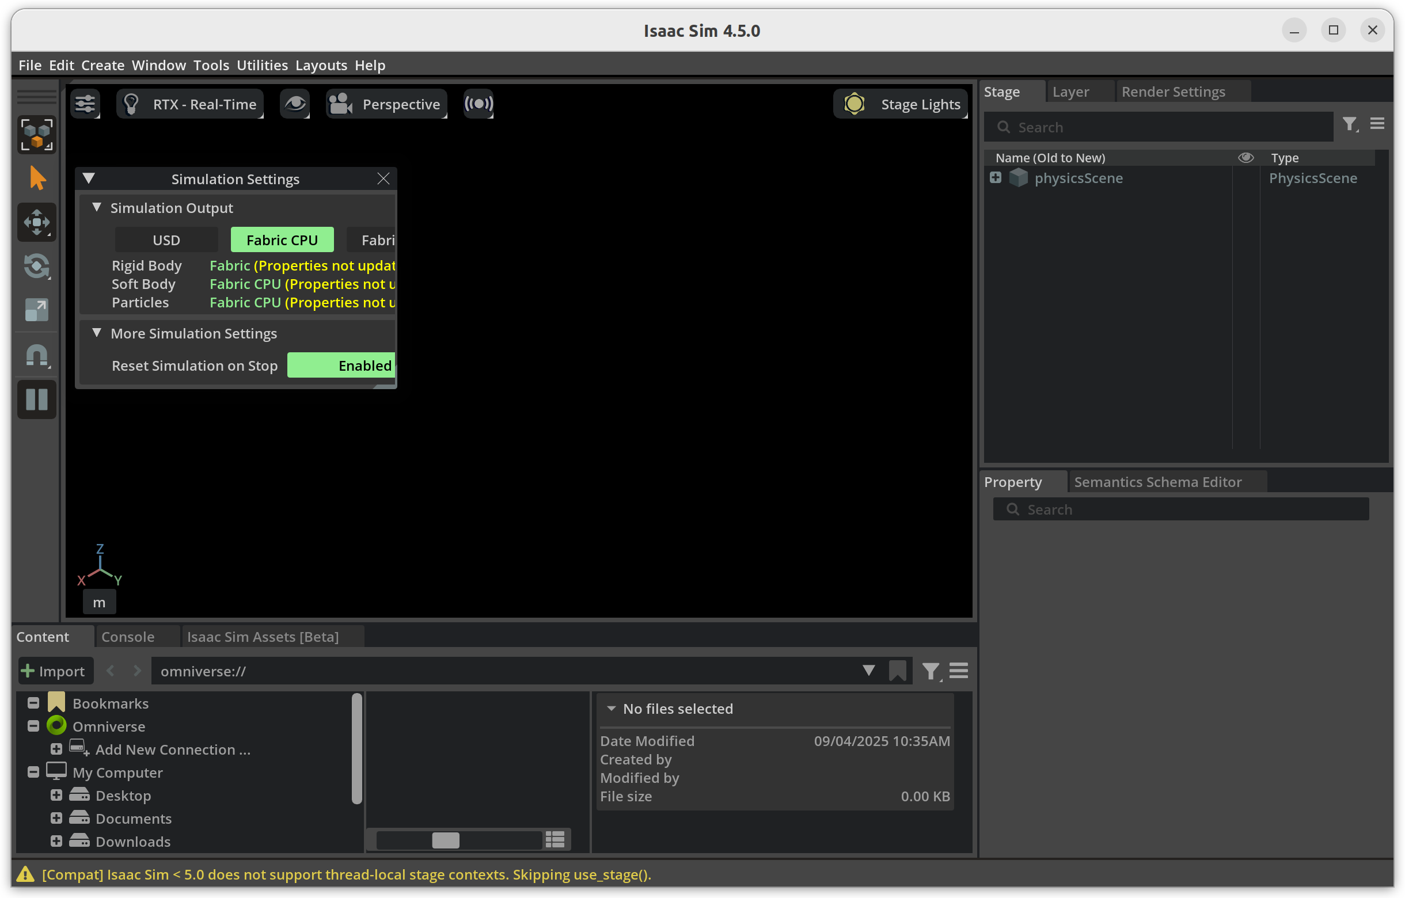Select the Downloads folder
The height and width of the screenshot is (898, 1405).
click(133, 842)
